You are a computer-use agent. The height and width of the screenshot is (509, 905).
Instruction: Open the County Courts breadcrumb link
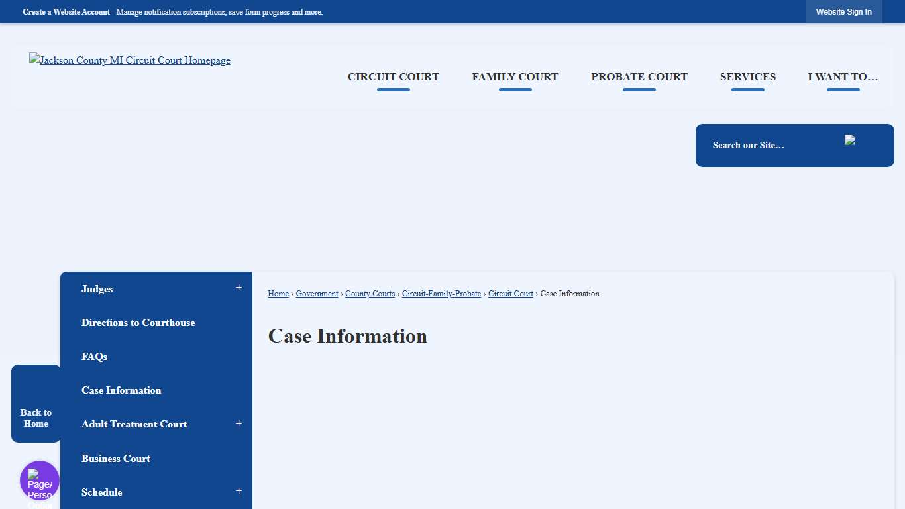point(370,293)
